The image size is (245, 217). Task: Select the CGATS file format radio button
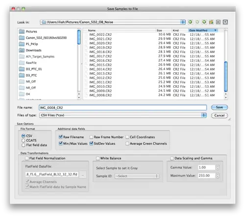24,140
